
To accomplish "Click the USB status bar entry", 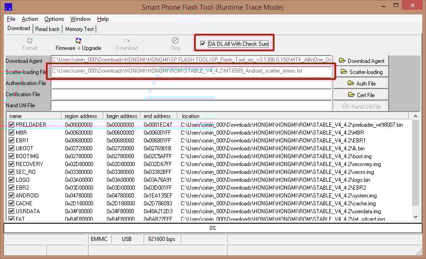I will point(126,239).
